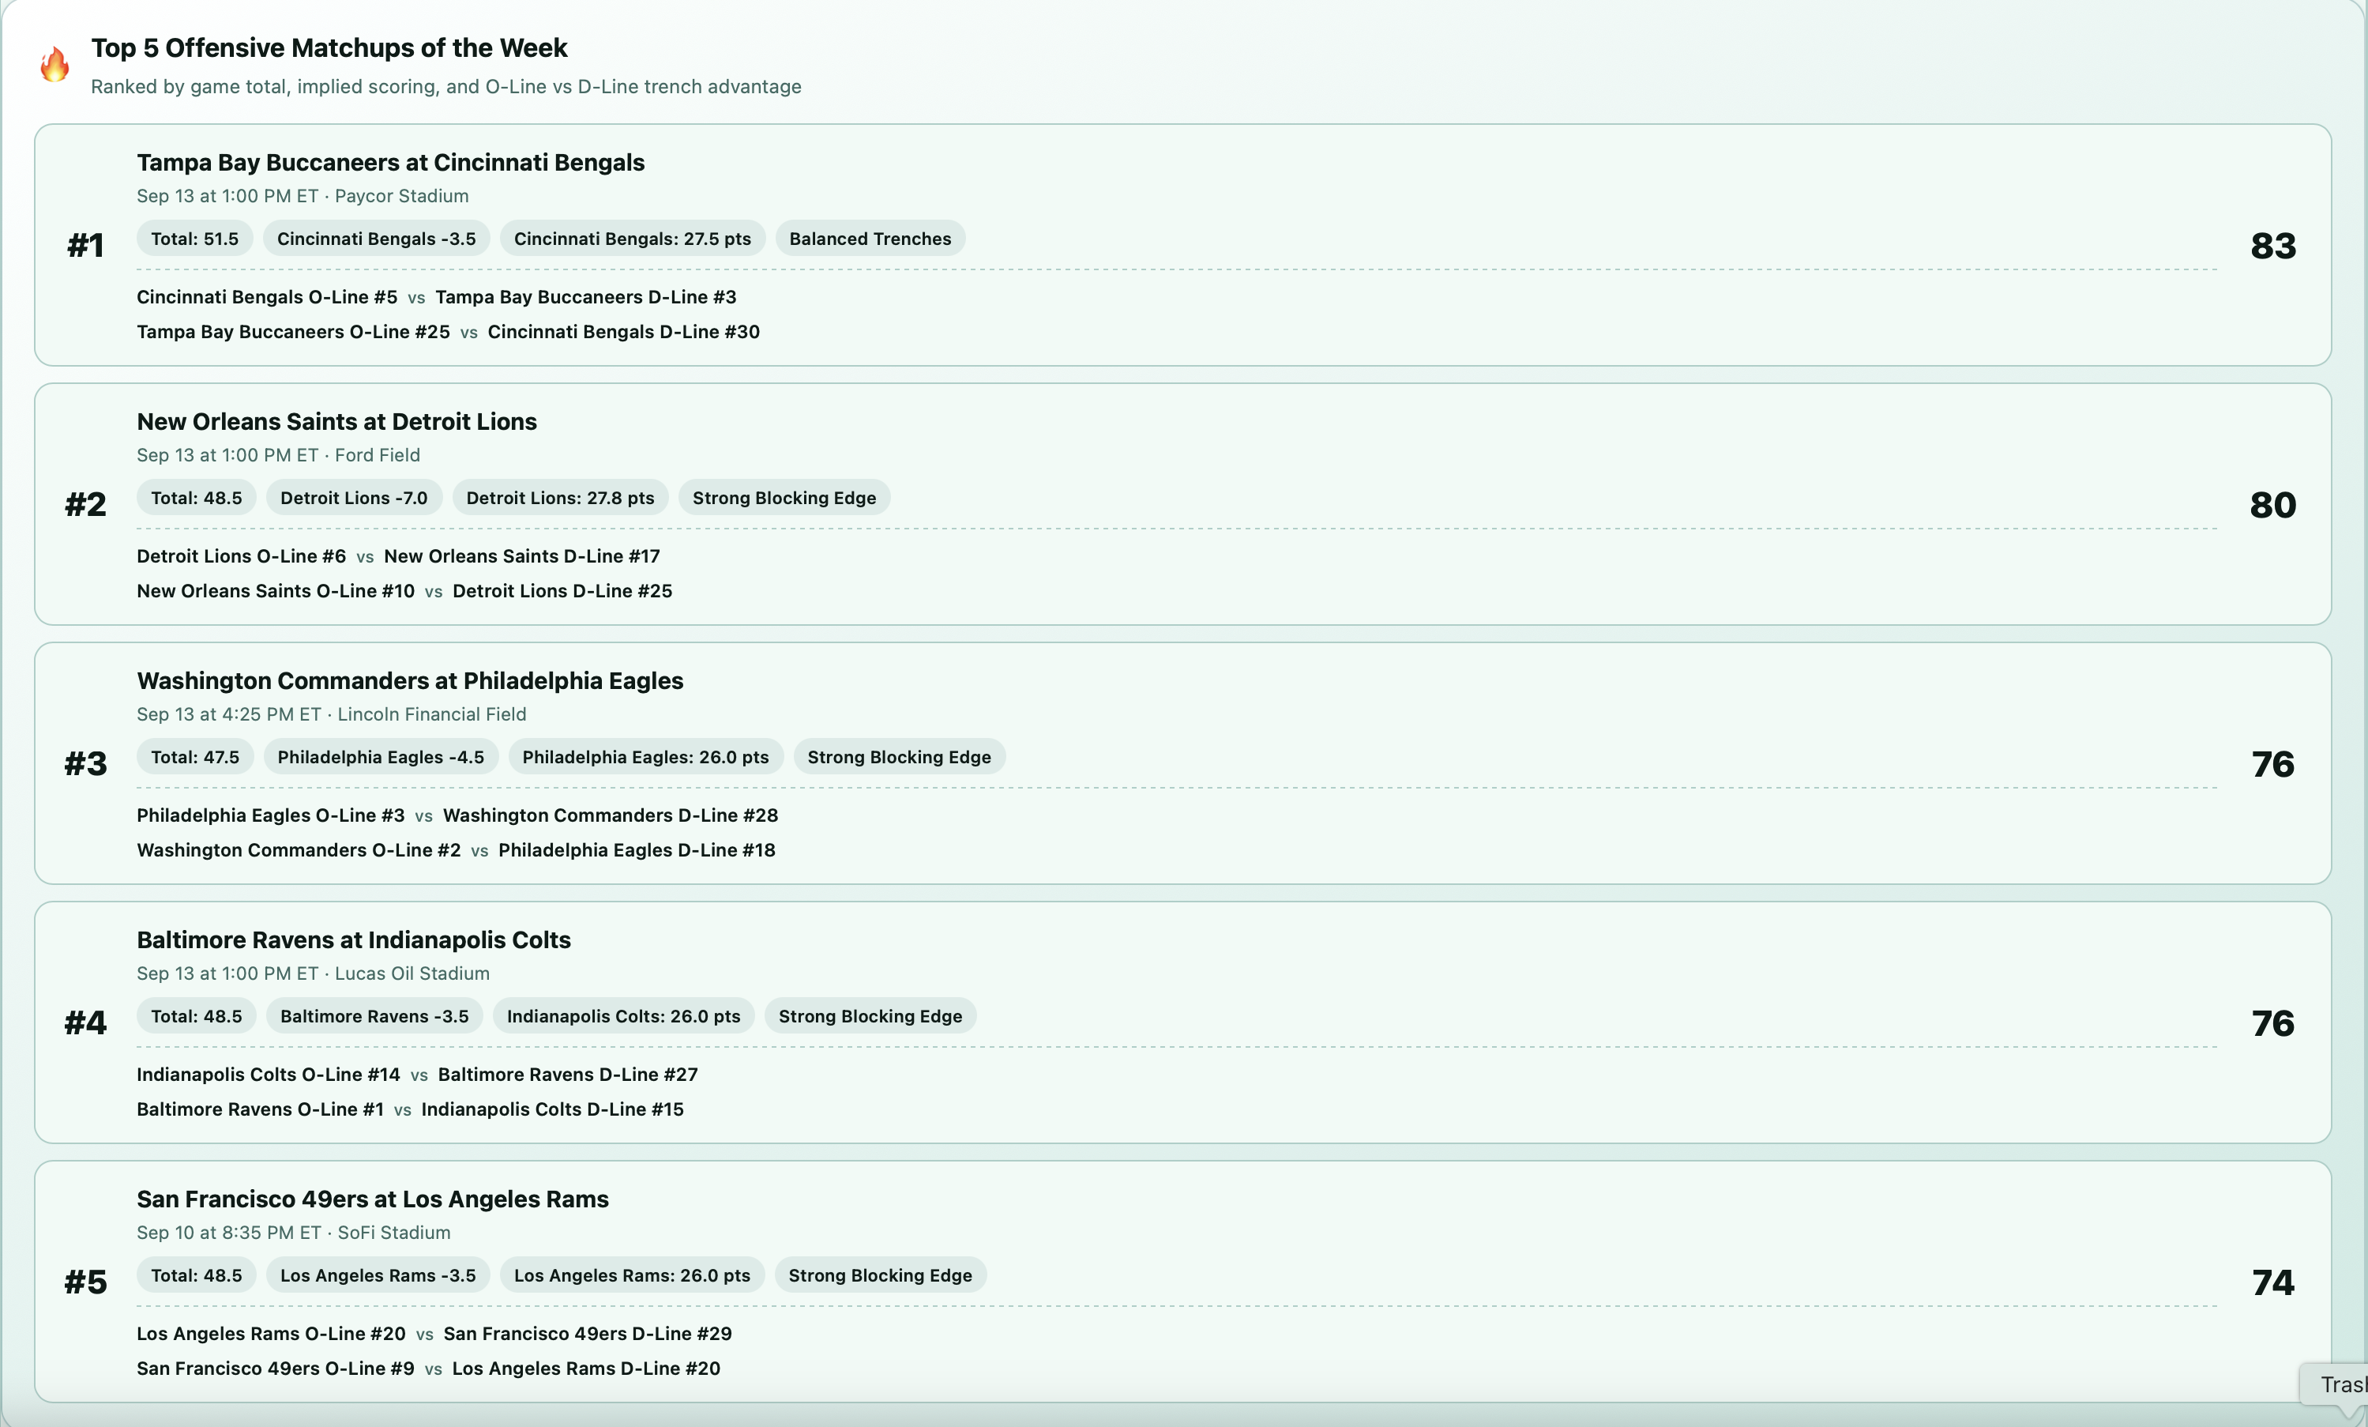The height and width of the screenshot is (1427, 2368).
Task: Click 'Indianapolis Colts O-Line #14' text
Action: [268, 1074]
